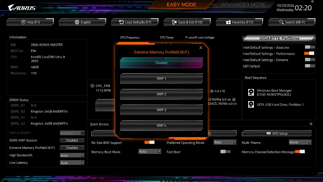Click GIGABYTE PerfDrive header
This screenshot has width=323, height=182.
point(279,38)
